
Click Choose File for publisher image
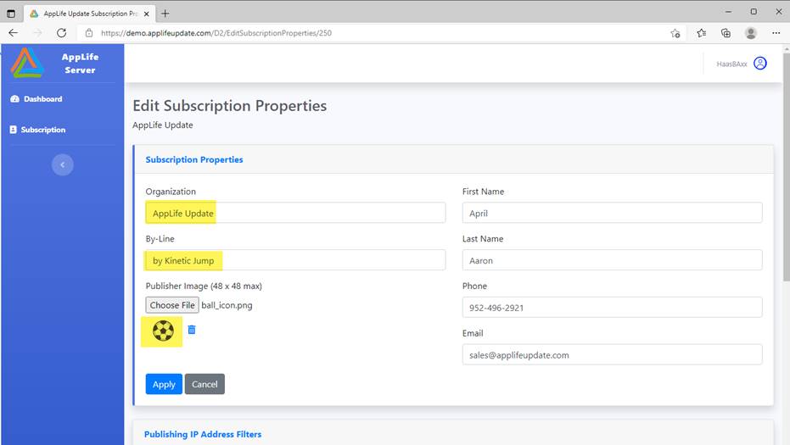[x=172, y=305]
